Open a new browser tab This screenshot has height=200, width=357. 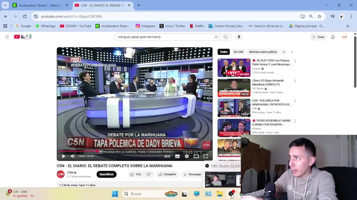(138, 5)
